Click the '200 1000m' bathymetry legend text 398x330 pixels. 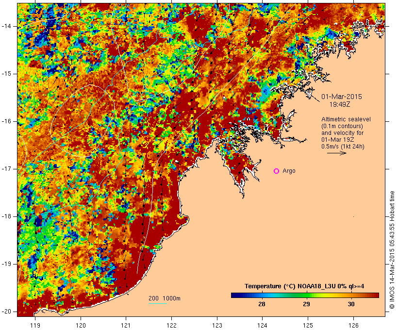point(165,298)
